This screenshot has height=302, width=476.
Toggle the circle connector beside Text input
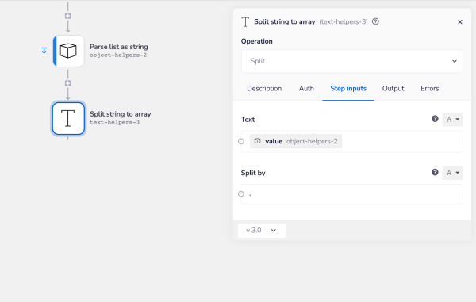coord(241,141)
